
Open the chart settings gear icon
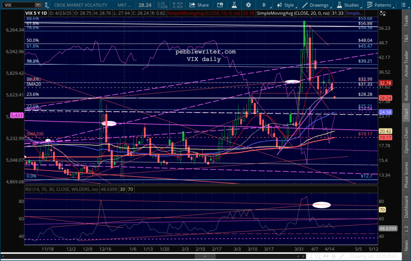(248, 5)
